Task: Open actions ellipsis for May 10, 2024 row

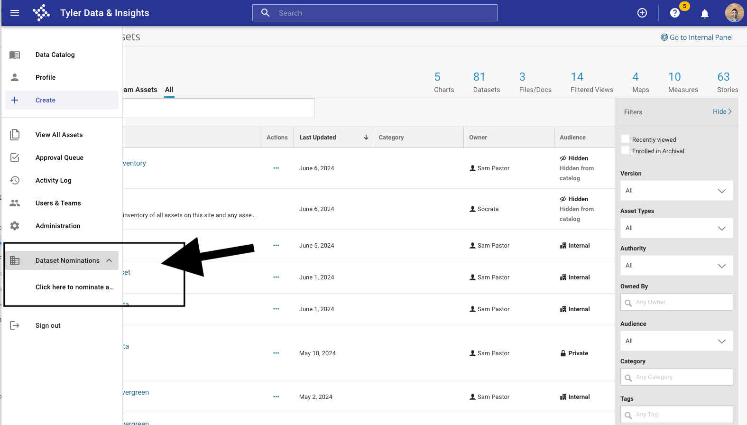Action: [276, 353]
